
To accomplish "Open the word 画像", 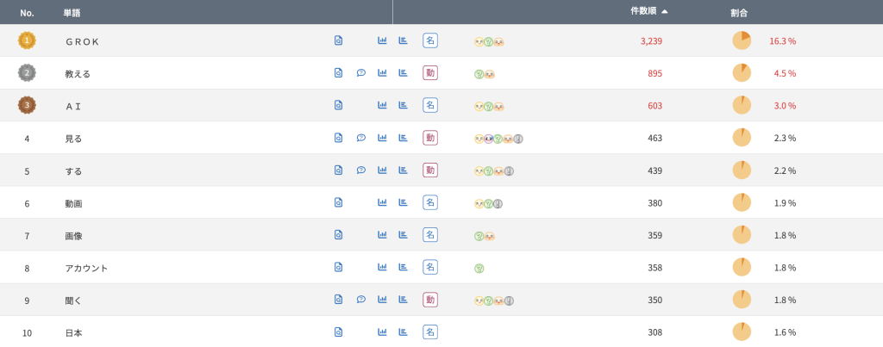I will pos(74,236).
